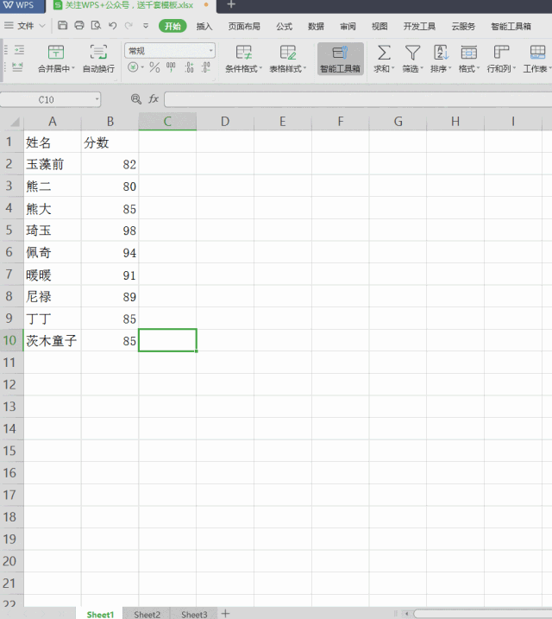
Task: Switch to the 插入 ribbon tab
Action: pos(204,26)
